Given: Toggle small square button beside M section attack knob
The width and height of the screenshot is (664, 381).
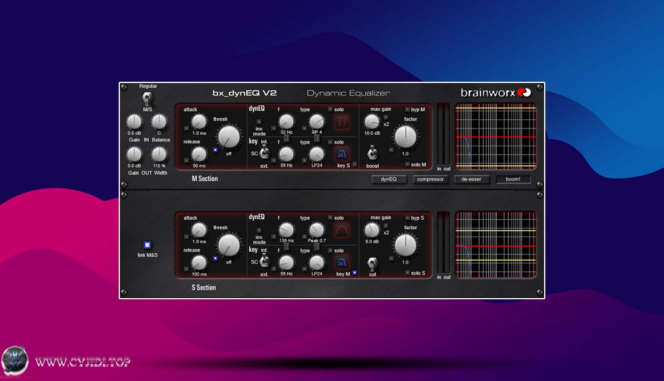Looking at the screenshot, I should coord(186,128).
